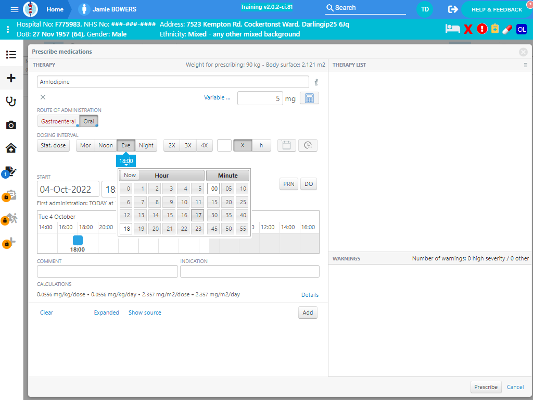Select the 2X dosing frequency
The width and height of the screenshot is (533, 400).
coord(172,145)
